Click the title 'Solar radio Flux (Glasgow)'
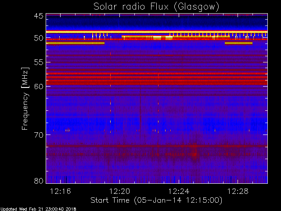281x211 pixels. 156,7
